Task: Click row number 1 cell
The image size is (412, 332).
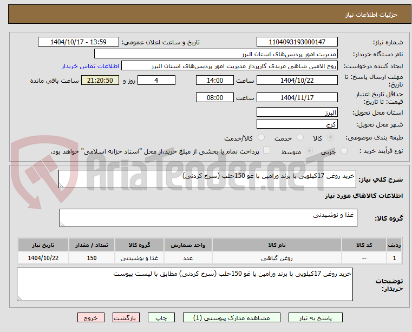Action: point(394,258)
